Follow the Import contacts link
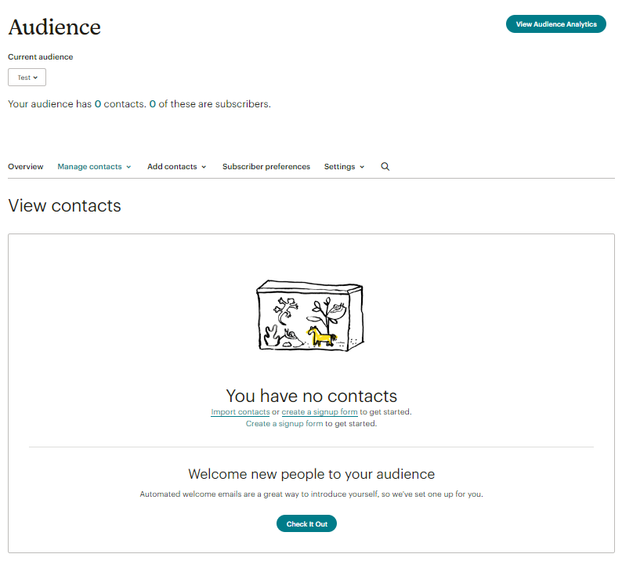This screenshot has height=572, width=622. tap(240, 411)
